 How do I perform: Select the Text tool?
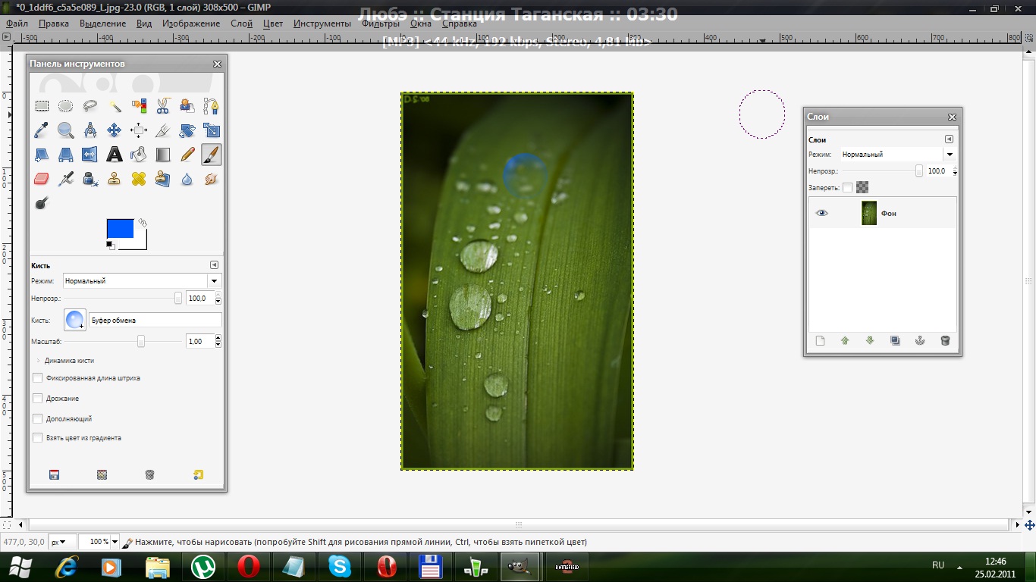[x=115, y=155]
